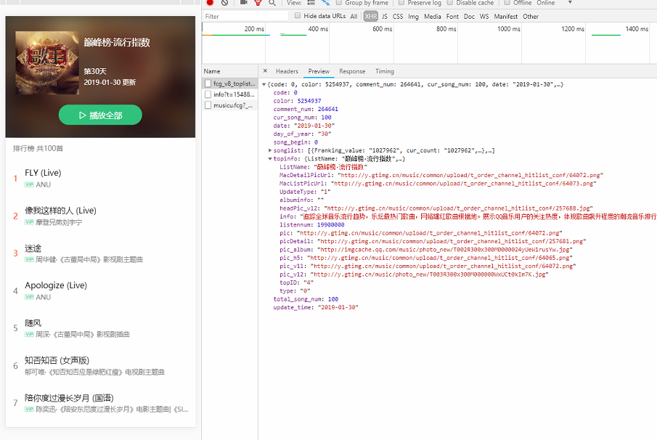
Task: Click the comment_num value 264641
Action: click(327, 109)
